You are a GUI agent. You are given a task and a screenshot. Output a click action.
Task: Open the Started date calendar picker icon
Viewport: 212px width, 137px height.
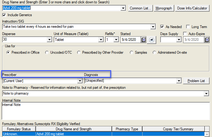pos(144,40)
